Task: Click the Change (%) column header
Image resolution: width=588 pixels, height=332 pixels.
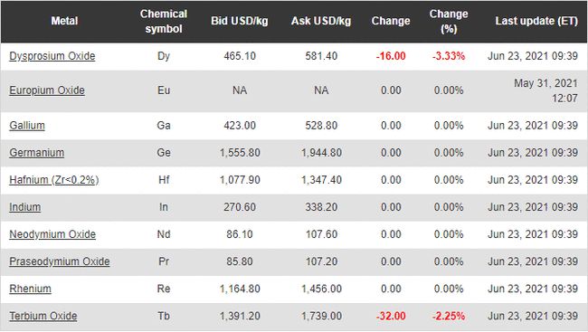Action: [x=449, y=21]
